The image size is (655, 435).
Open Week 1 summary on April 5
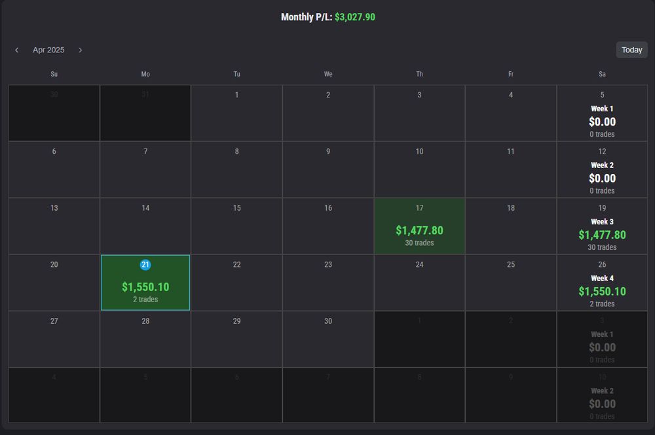pyautogui.click(x=602, y=113)
